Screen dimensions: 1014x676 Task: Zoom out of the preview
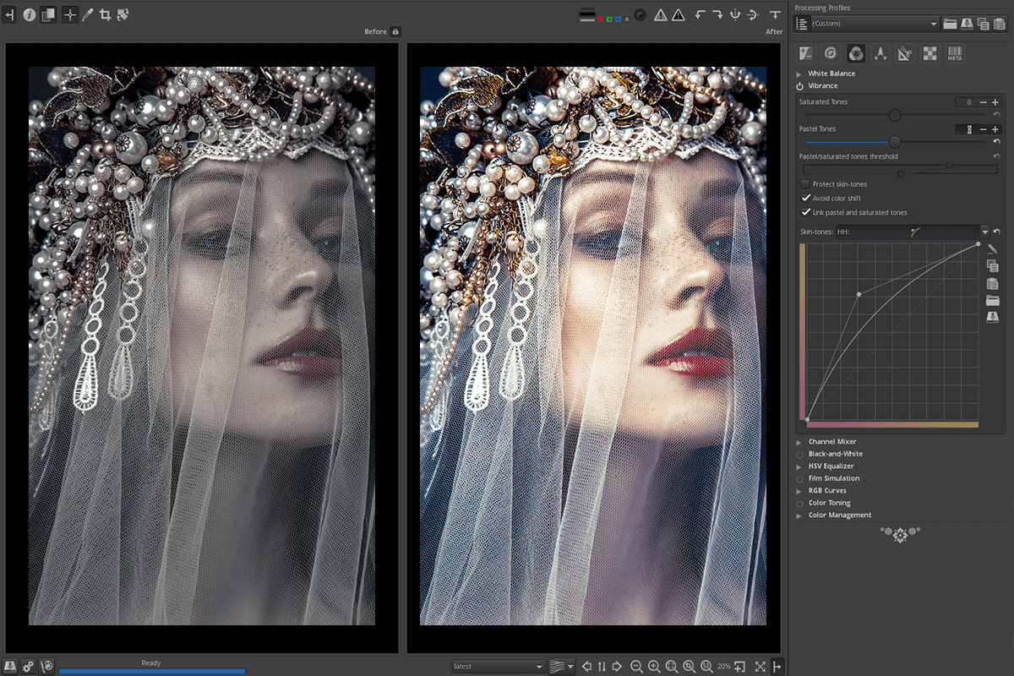[636, 666]
